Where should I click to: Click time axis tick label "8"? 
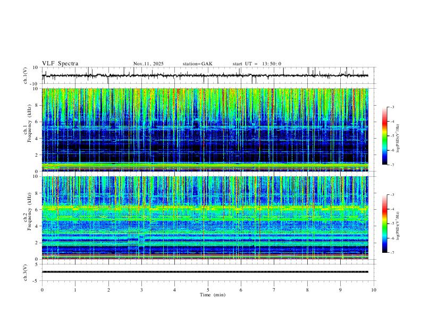(307, 290)
